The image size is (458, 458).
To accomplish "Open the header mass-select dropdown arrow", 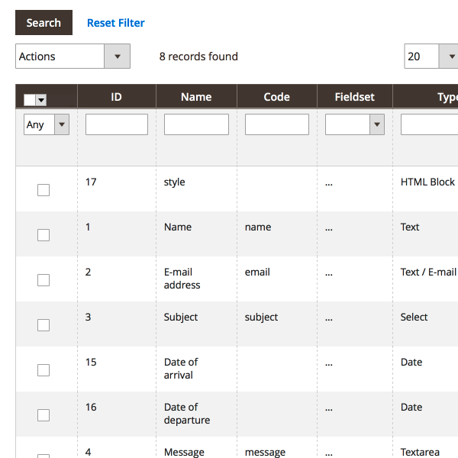I will click(x=41, y=100).
